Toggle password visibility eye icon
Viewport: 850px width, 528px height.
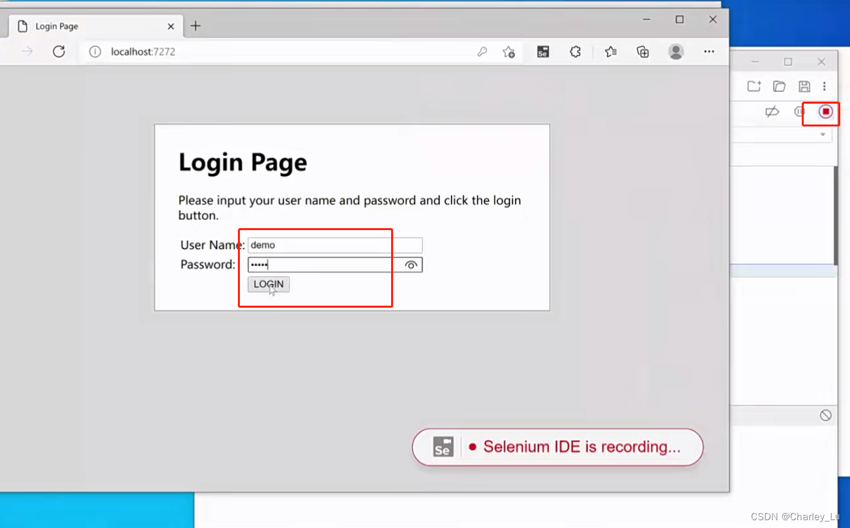(411, 265)
